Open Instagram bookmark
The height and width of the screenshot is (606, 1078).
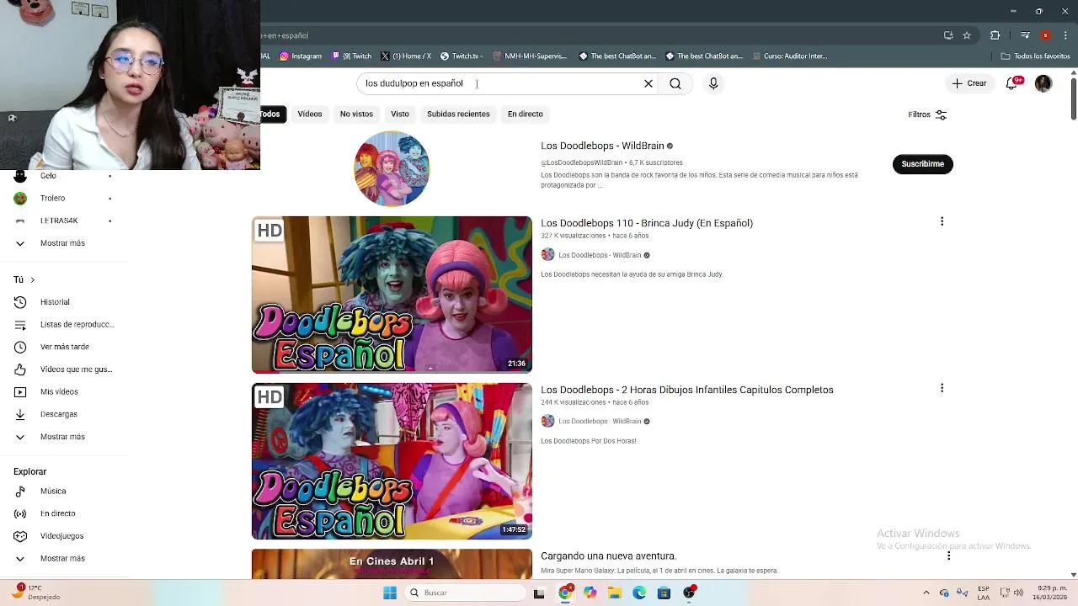click(301, 56)
